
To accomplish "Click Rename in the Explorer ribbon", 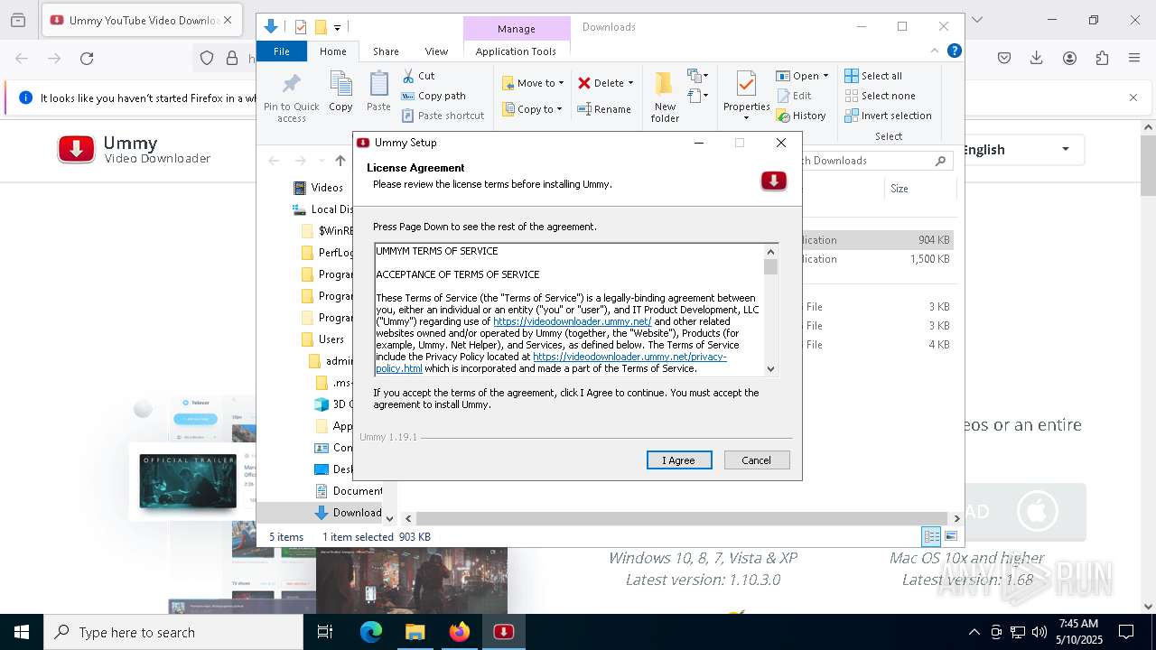I will (604, 109).
